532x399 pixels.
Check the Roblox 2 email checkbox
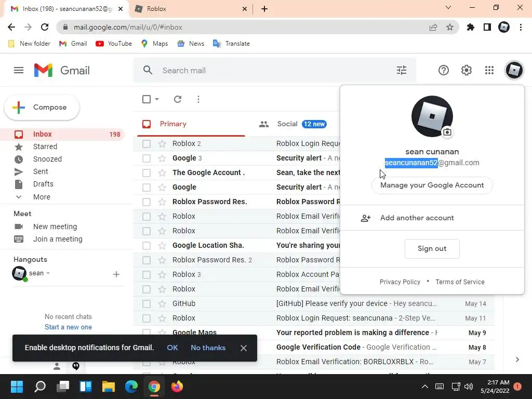point(146,144)
